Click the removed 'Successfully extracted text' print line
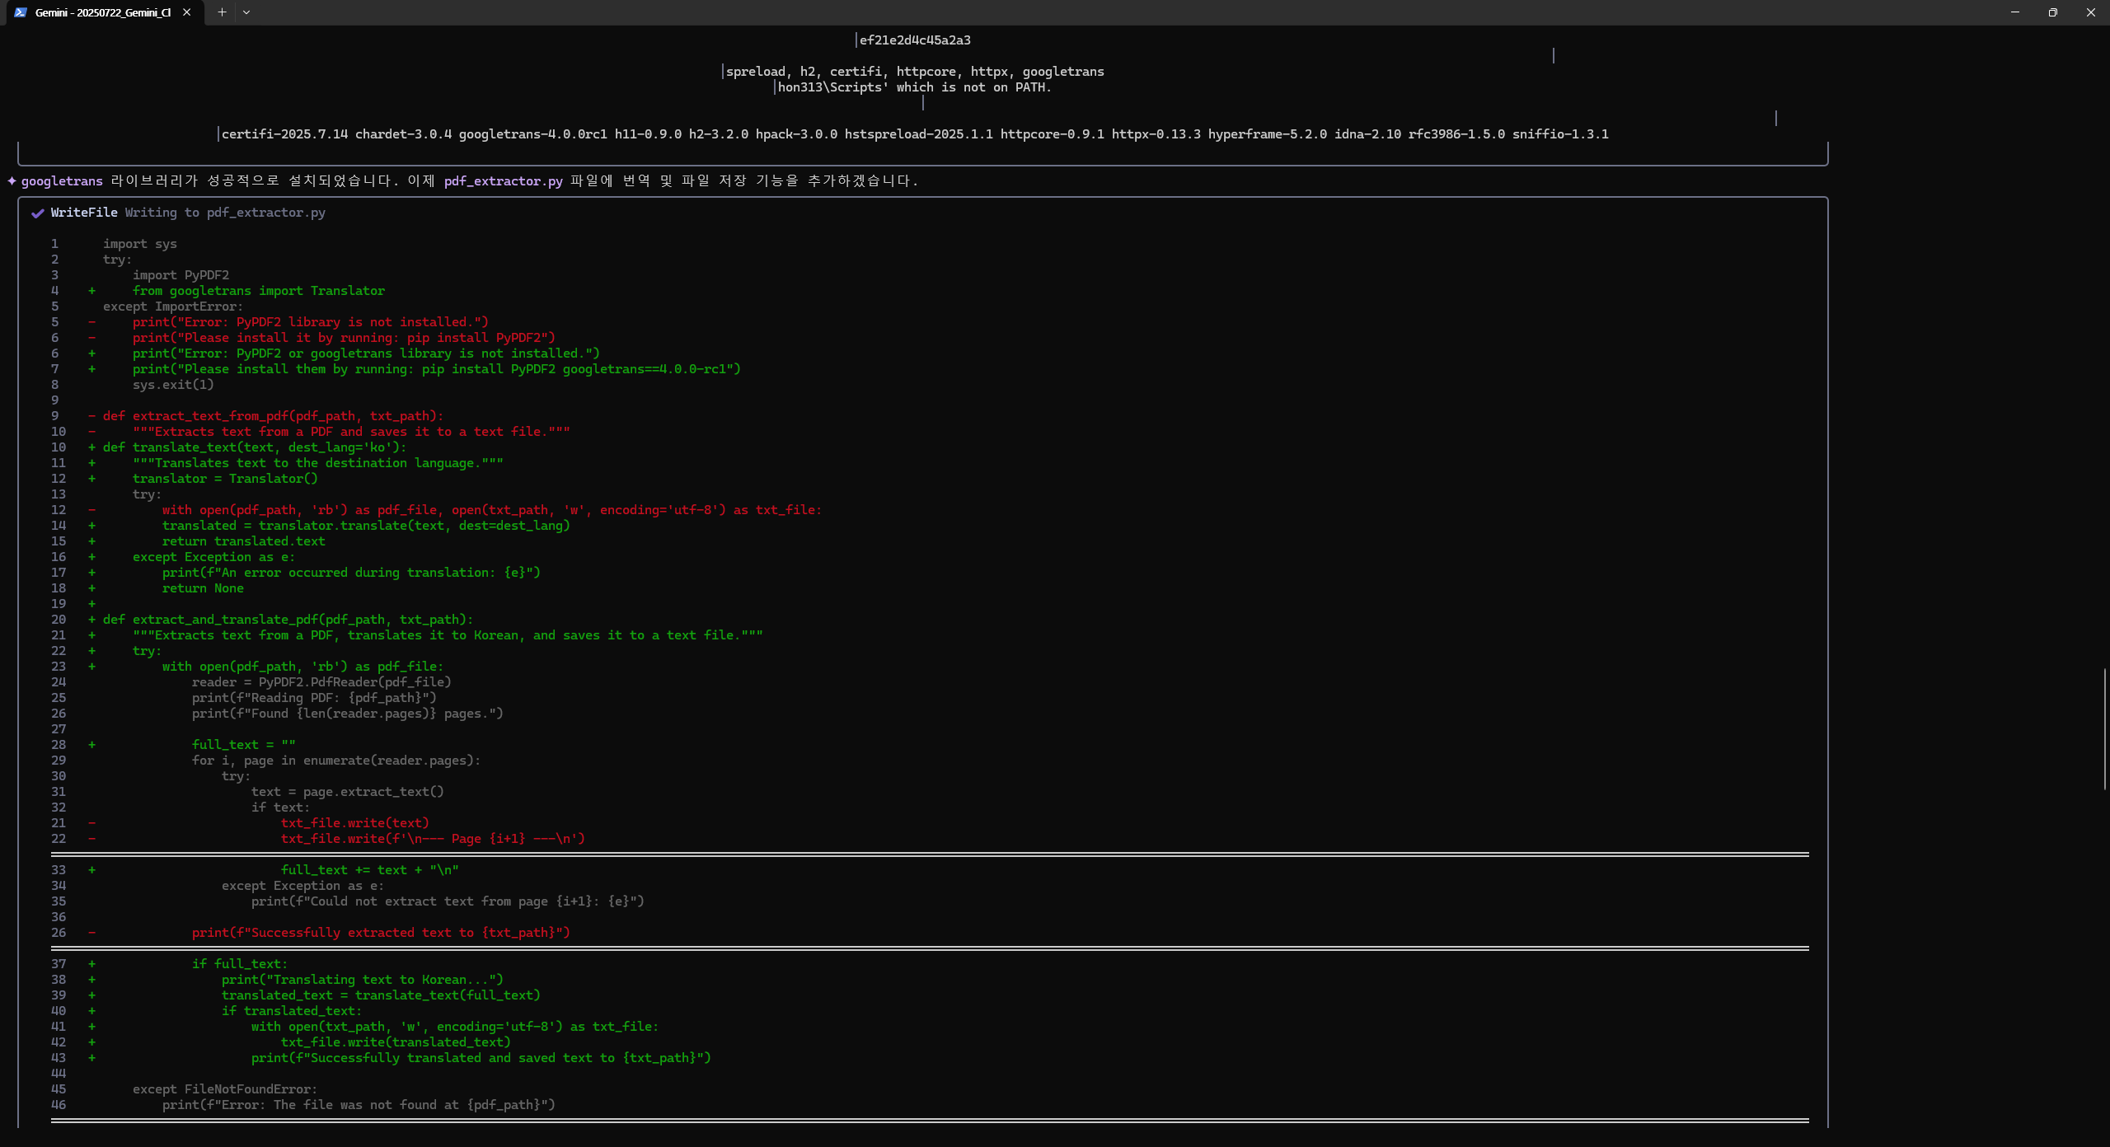This screenshot has height=1147, width=2110. tap(381, 933)
